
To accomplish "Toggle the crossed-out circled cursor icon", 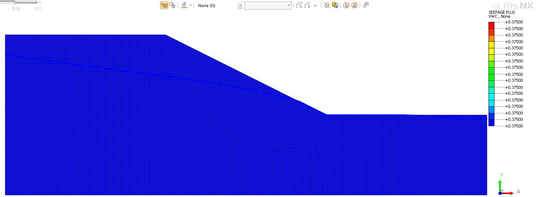I will [x=354, y=5].
